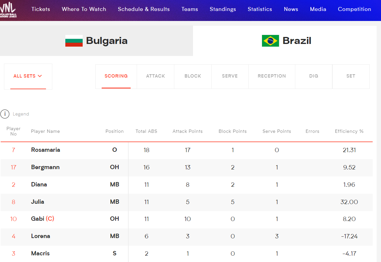
Task: Sort by Efficiency % column header
Action: coord(349,131)
